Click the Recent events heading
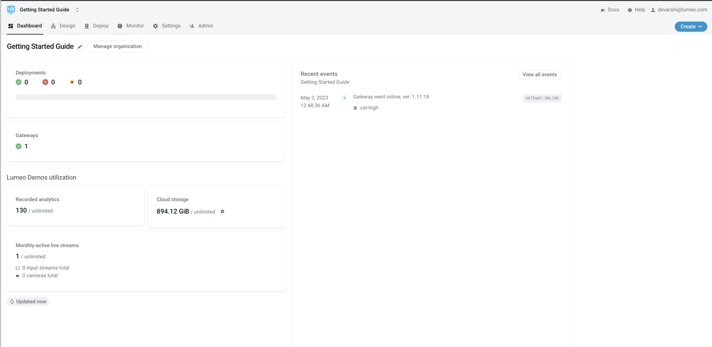Viewport: 712px width, 347px height. click(319, 74)
